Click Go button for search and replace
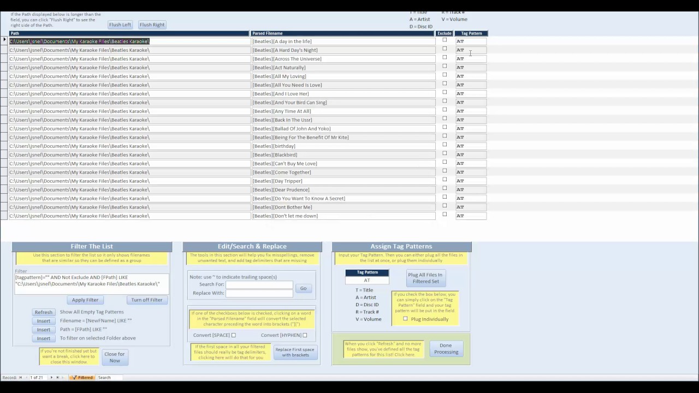This screenshot has height=393, width=699. pos(303,288)
